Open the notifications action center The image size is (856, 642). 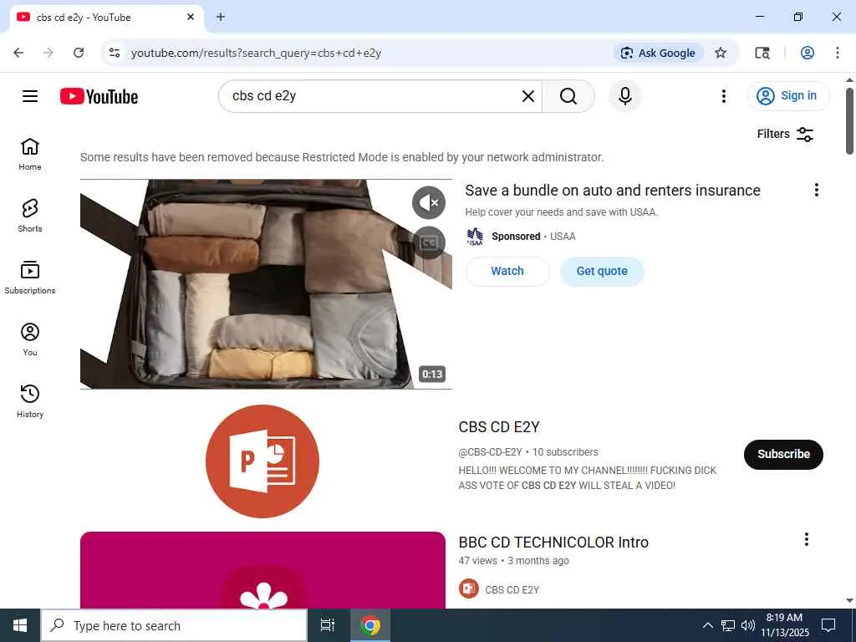[x=828, y=625]
